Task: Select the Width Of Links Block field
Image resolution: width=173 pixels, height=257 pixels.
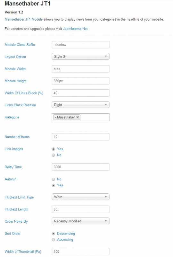Action: pos(81,93)
